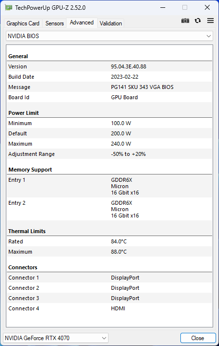Click the GPU-Z app icon in title bar
The height and width of the screenshot is (346, 219).
9,7
